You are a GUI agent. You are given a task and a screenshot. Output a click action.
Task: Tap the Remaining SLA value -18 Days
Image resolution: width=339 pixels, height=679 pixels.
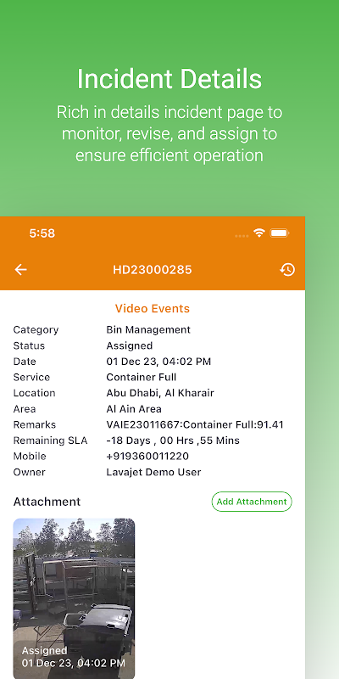(173, 441)
